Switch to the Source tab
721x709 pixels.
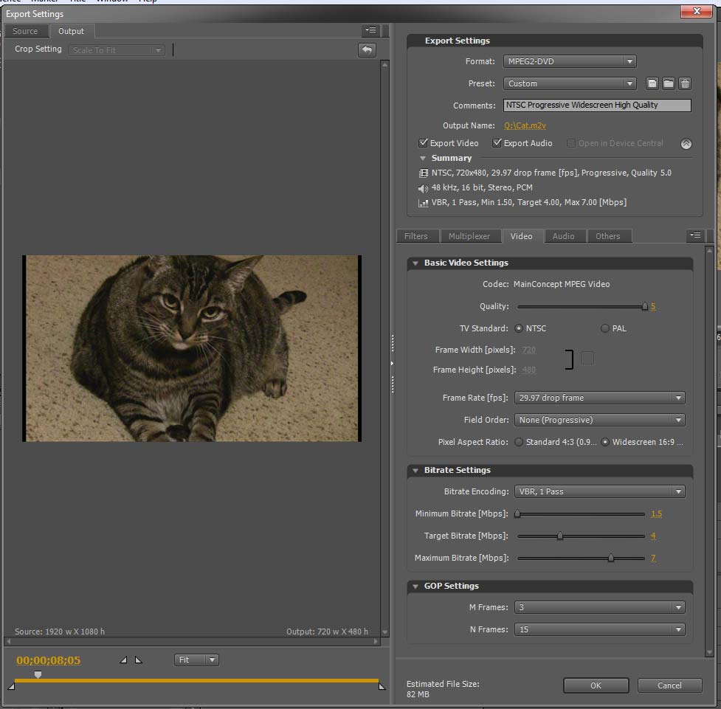coord(25,31)
